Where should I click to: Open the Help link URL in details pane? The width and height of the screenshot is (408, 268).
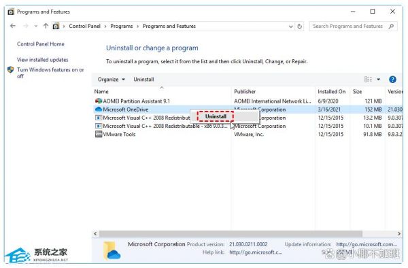256,252
